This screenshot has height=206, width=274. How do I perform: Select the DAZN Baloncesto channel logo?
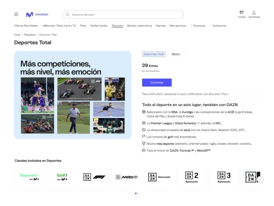point(159,177)
